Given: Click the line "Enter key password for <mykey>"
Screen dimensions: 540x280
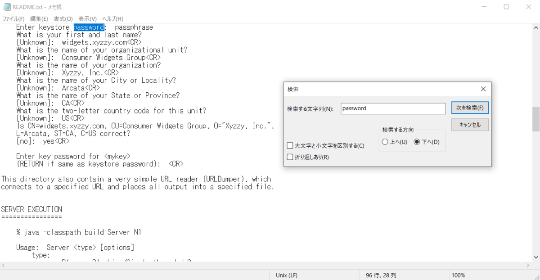Looking at the screenshot, I should pyautogui.click(x=73, y=156).
